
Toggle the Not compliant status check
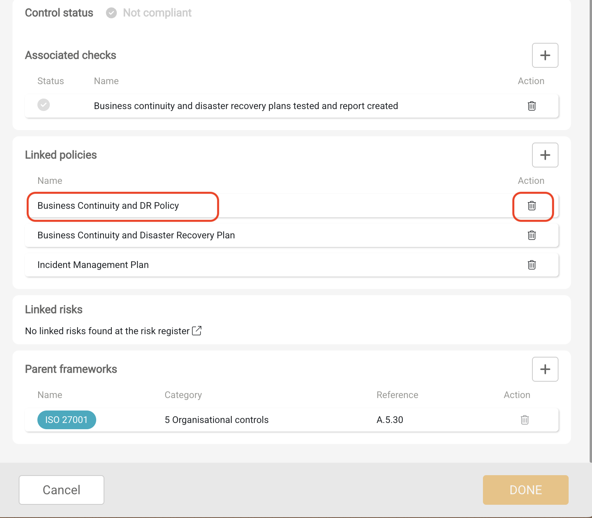[111, 13]
